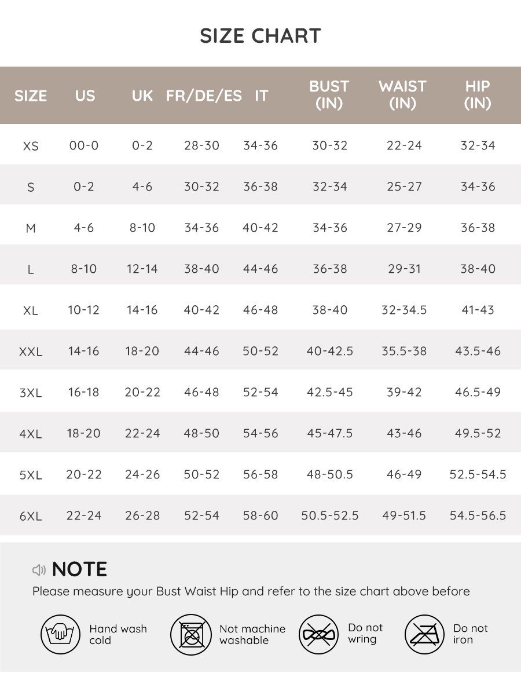Select the XXL size row label
This screenshot has height=695, width=521.
(31, 352)
